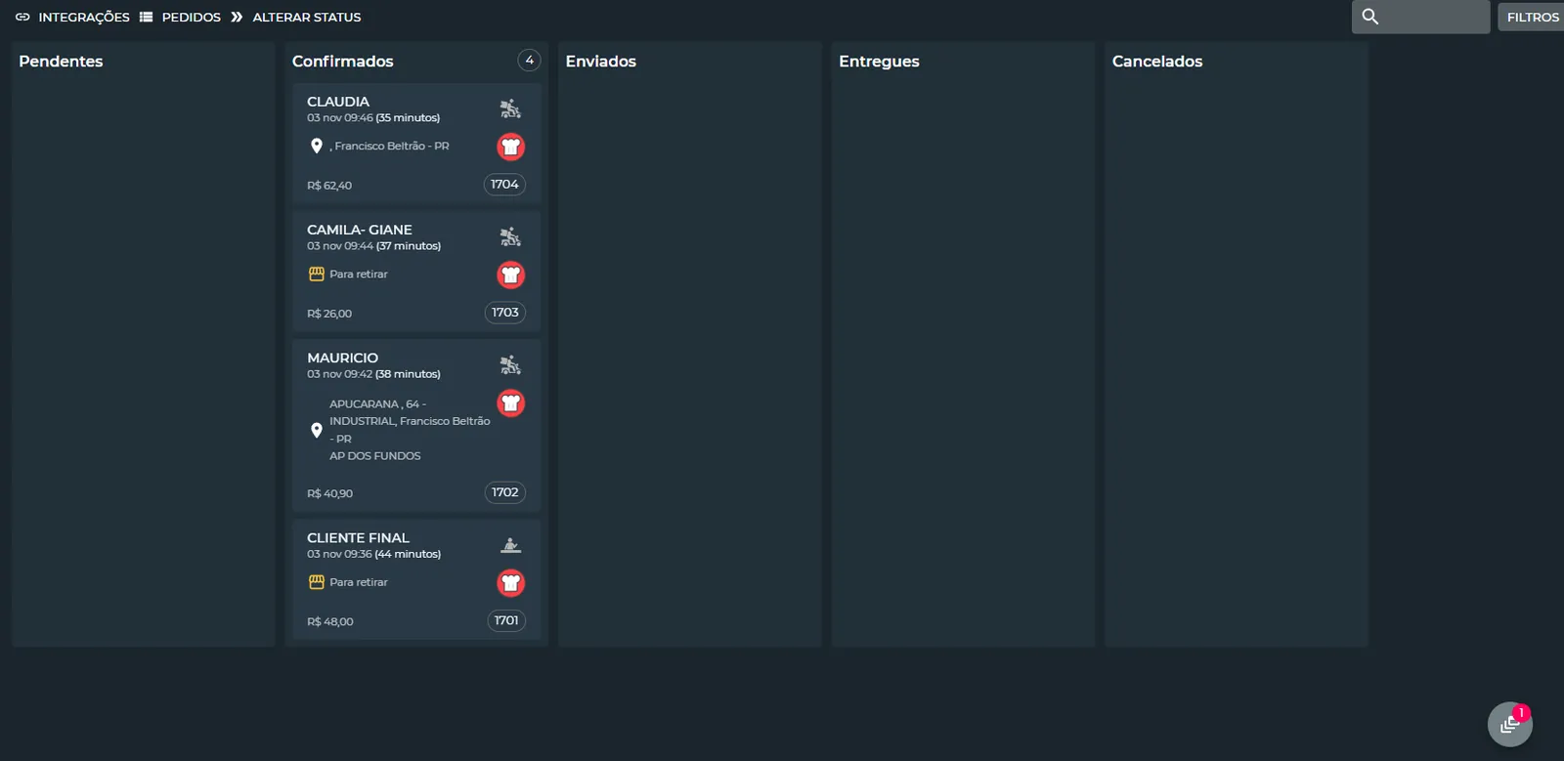Click order number badge 1701
1564x761 pixels.
pos(506,620)
